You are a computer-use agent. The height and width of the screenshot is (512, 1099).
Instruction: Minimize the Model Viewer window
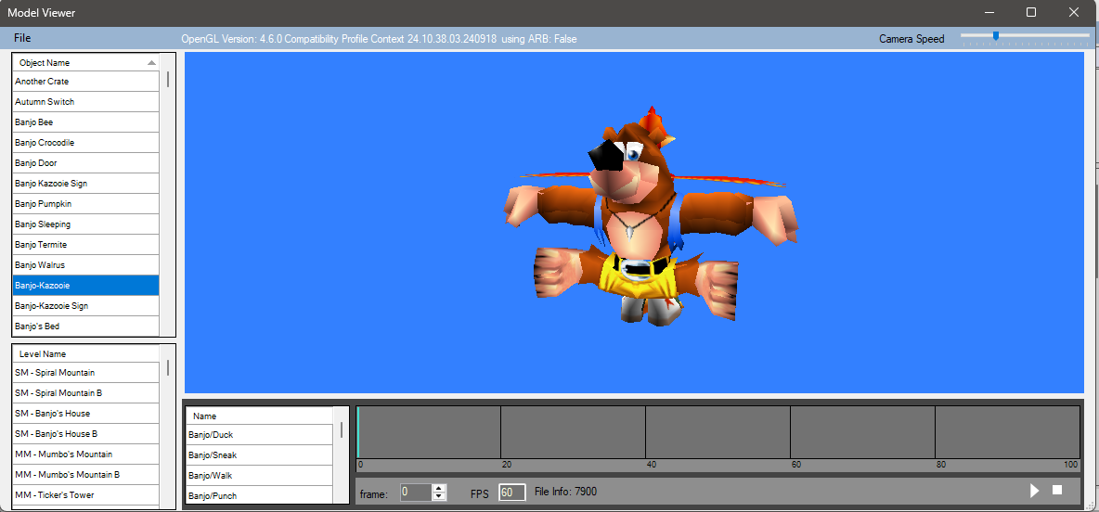(x=989, y=12)
